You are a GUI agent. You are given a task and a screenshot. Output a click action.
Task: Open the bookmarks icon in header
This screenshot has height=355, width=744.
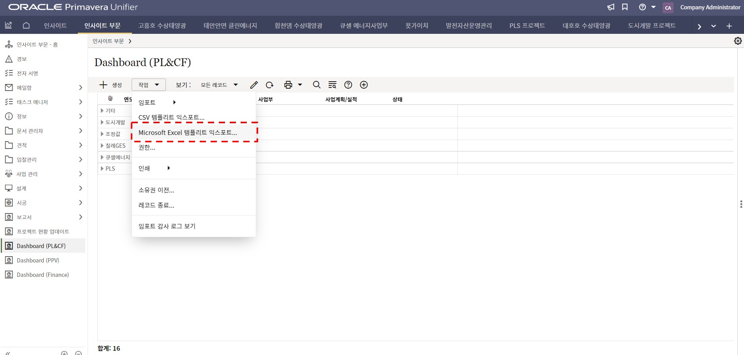[x=625, y=7]
